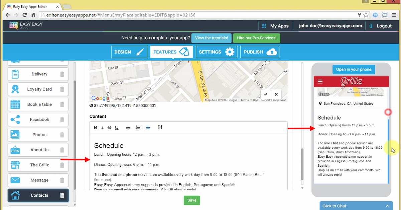Close the map marker popup with X icon
401x210 pixels.
276,94
